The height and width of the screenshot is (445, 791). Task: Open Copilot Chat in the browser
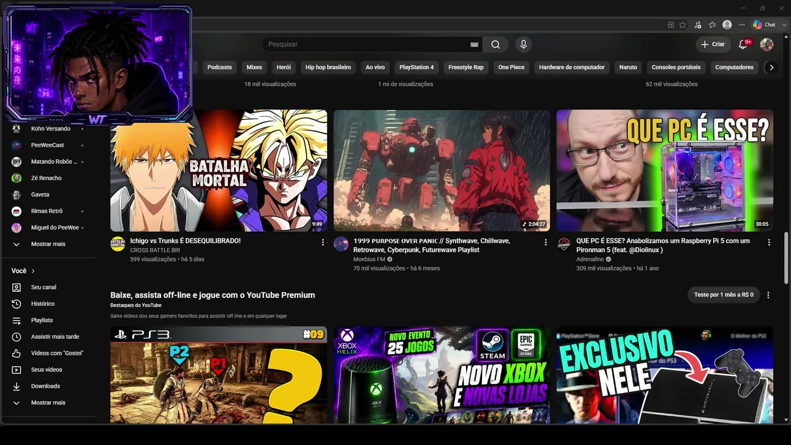coord(764,25)
